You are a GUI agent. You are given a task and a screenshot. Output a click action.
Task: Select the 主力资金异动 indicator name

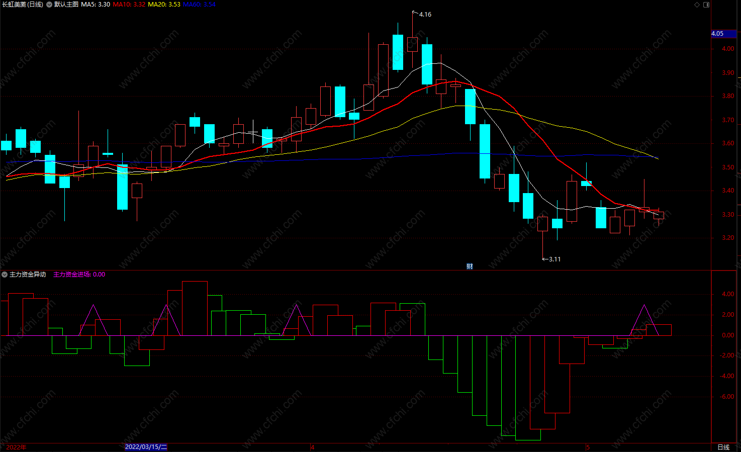[x=28, y=275]
